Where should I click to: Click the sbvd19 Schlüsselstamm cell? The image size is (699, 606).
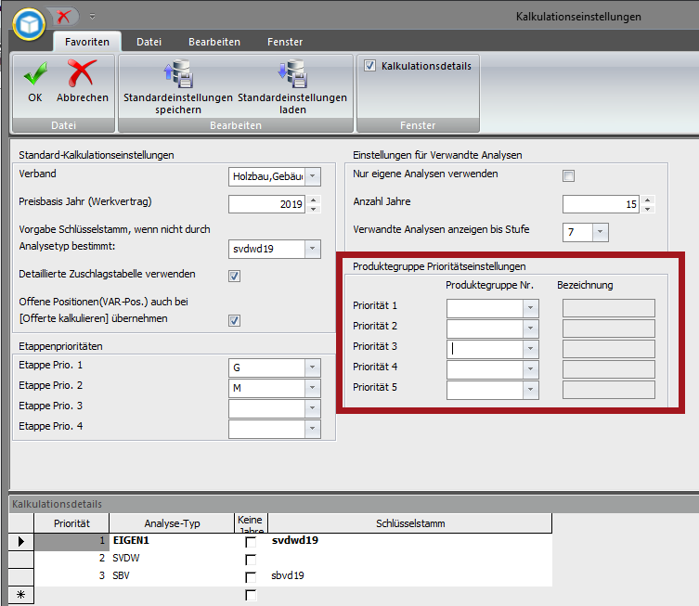tap(410, 575)
